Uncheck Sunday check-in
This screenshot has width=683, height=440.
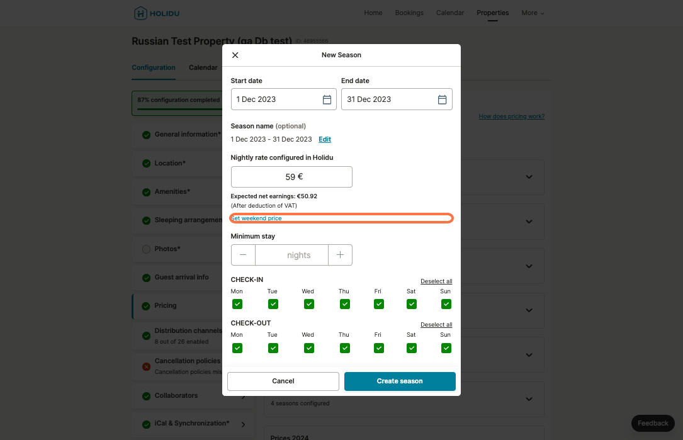[446, 304]
